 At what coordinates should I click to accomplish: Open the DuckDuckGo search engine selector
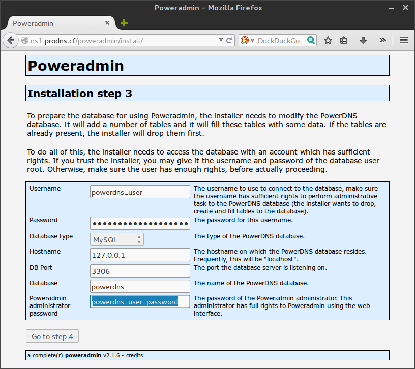point(248,41)
